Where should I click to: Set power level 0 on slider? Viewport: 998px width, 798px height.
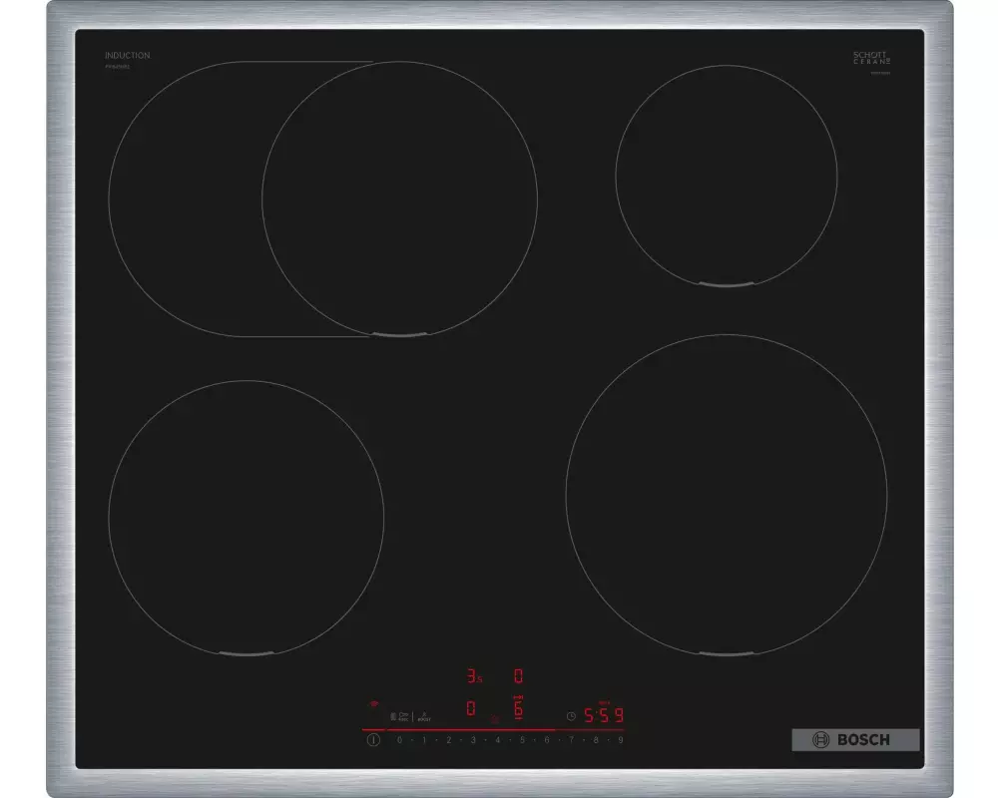tap(399, 740)
